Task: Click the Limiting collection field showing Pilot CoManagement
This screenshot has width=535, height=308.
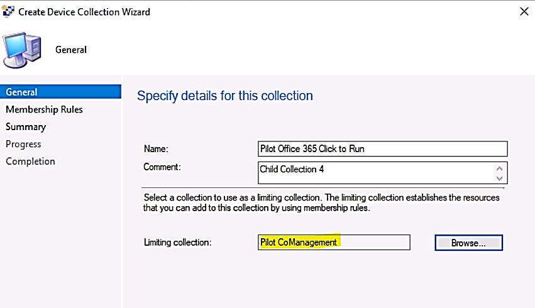Action: coord(334,242)
